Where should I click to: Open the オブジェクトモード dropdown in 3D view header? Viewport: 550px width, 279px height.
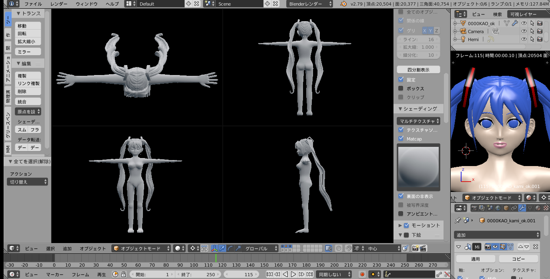click(x=141, y=248)
